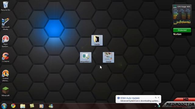Open Google Chrome from the taskbar
The width and height of the screenshot is (195, 109).
click(x=13, y=106)
